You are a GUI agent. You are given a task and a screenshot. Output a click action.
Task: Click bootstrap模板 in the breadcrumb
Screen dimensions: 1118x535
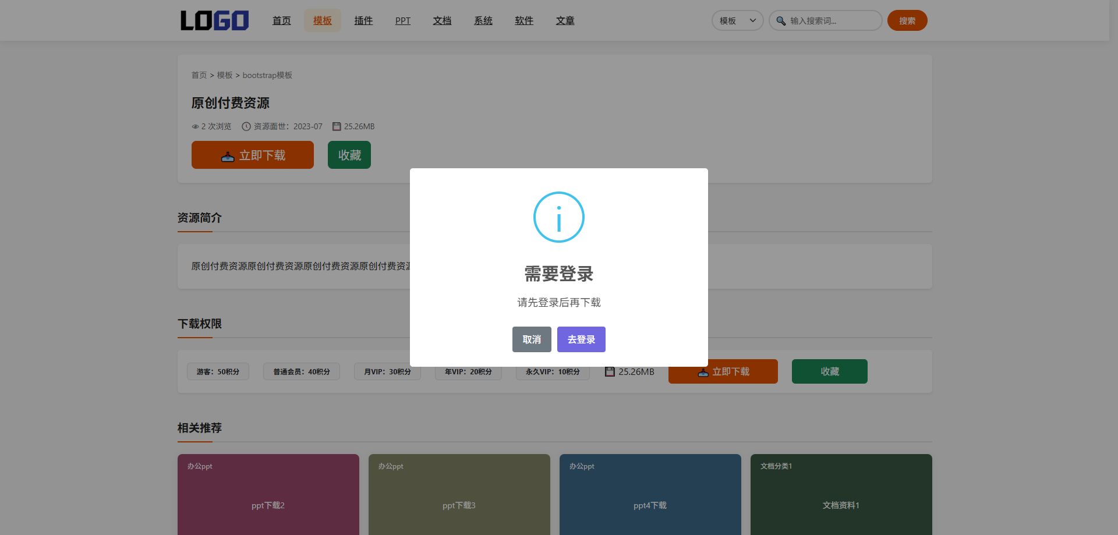point(267,75)
